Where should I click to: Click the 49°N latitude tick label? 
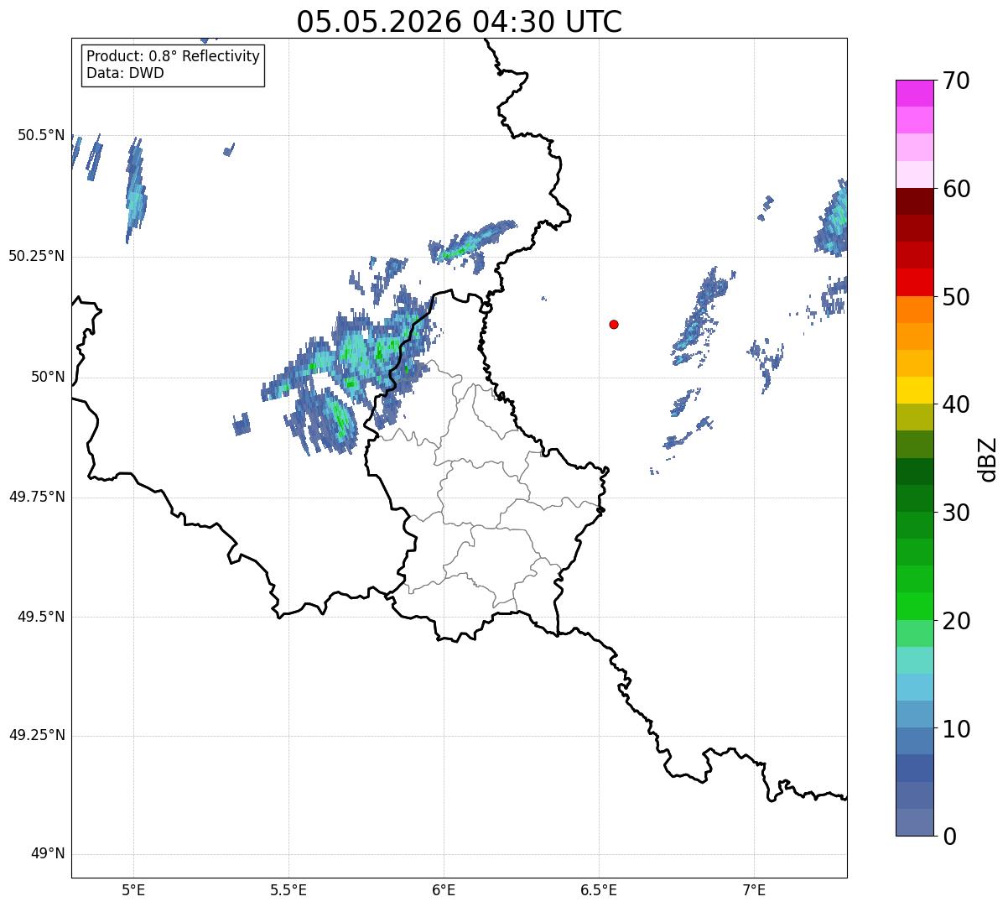click(48, 854)
